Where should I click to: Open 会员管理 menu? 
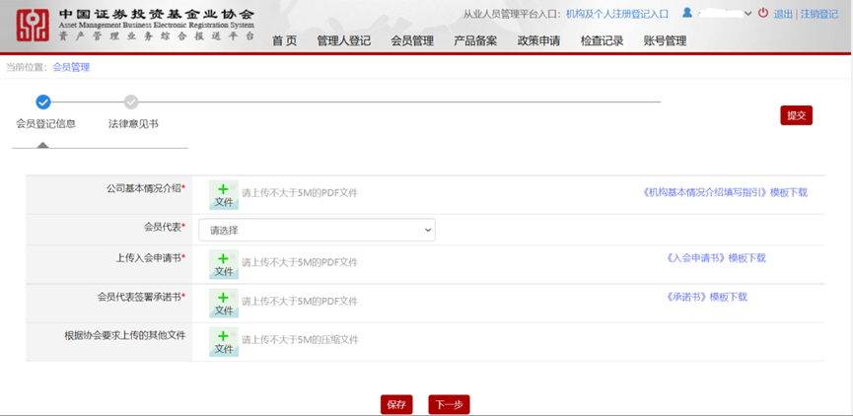coord(412,40)
